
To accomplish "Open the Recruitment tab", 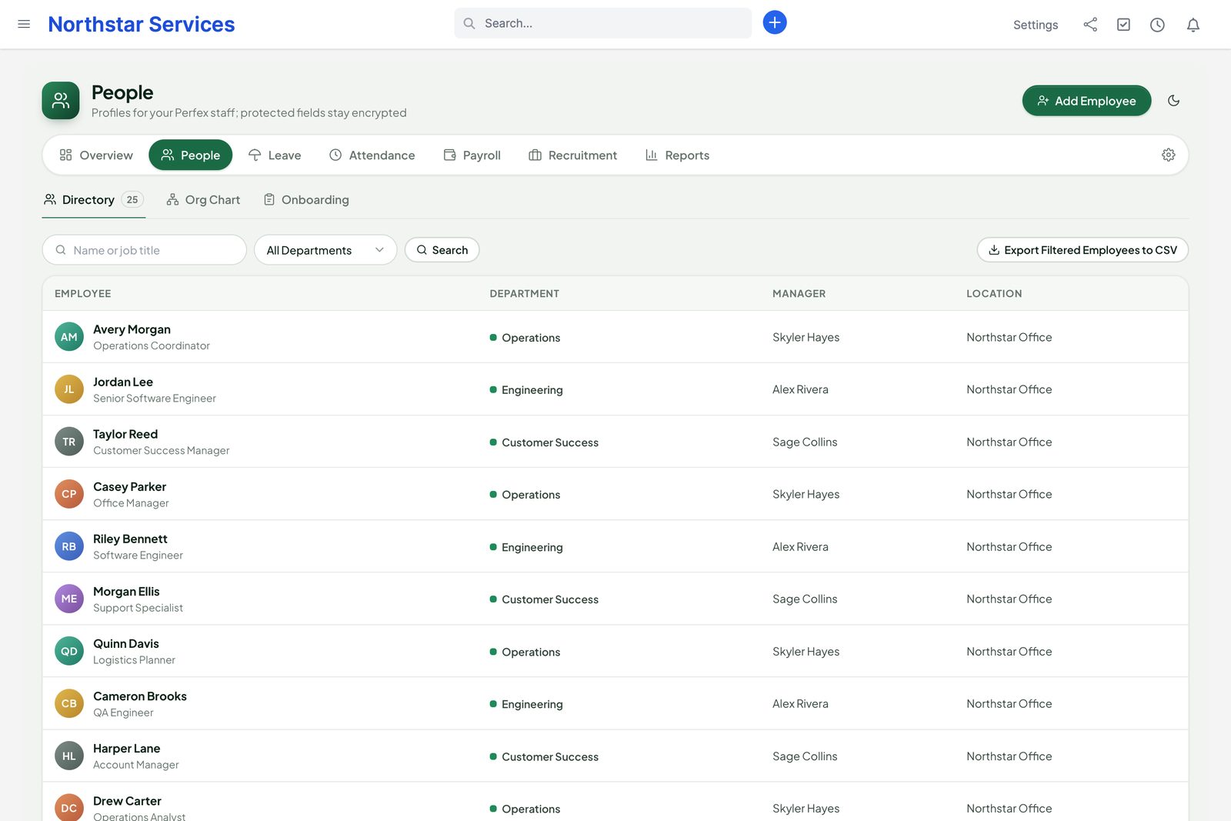I will coord(573,155).
